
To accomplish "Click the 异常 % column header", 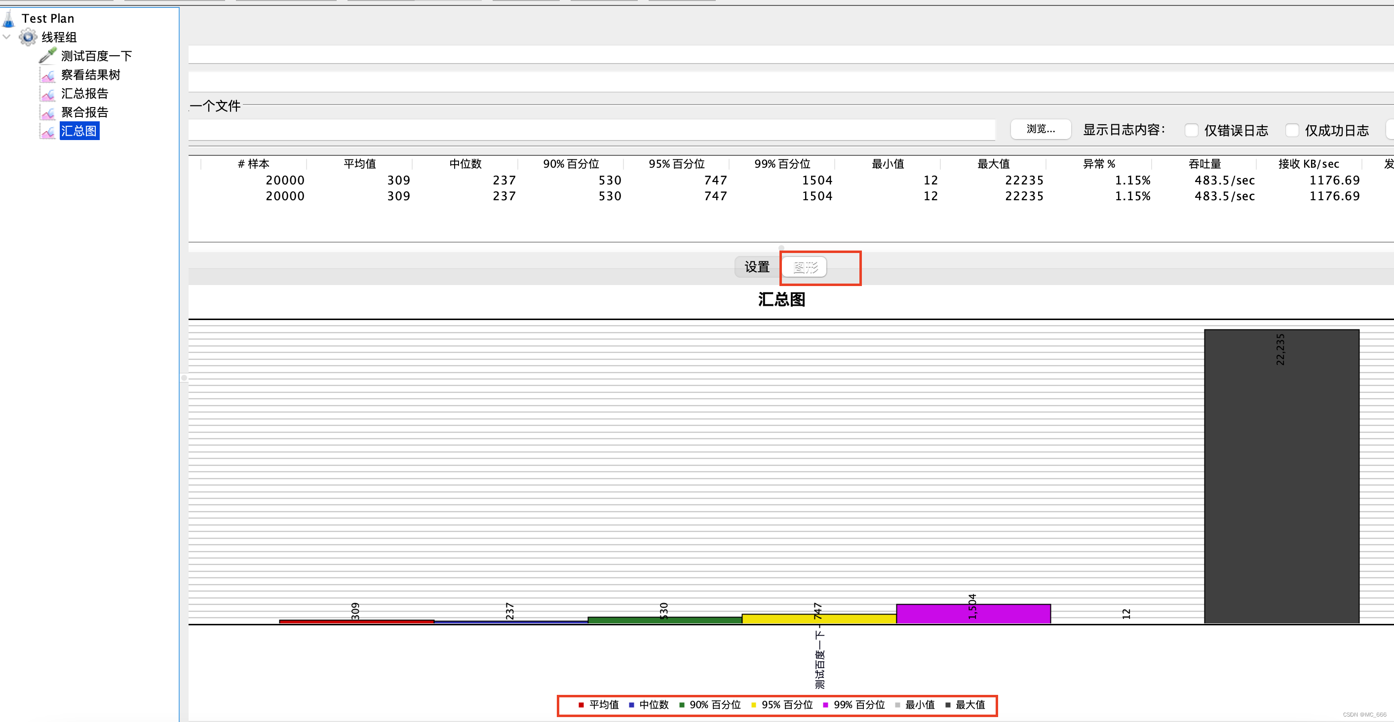I will point(1098,164).
